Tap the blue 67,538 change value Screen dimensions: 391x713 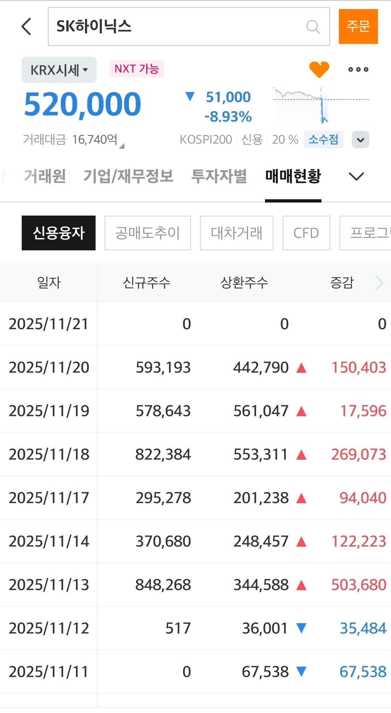pyautogui.click(x=363, y=672)
